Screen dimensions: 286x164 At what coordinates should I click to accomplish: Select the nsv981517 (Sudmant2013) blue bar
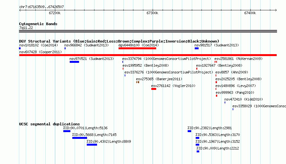[197, 48]
